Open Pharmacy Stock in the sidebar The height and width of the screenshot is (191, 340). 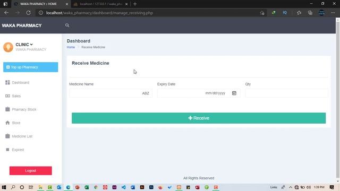click(24, 109)
